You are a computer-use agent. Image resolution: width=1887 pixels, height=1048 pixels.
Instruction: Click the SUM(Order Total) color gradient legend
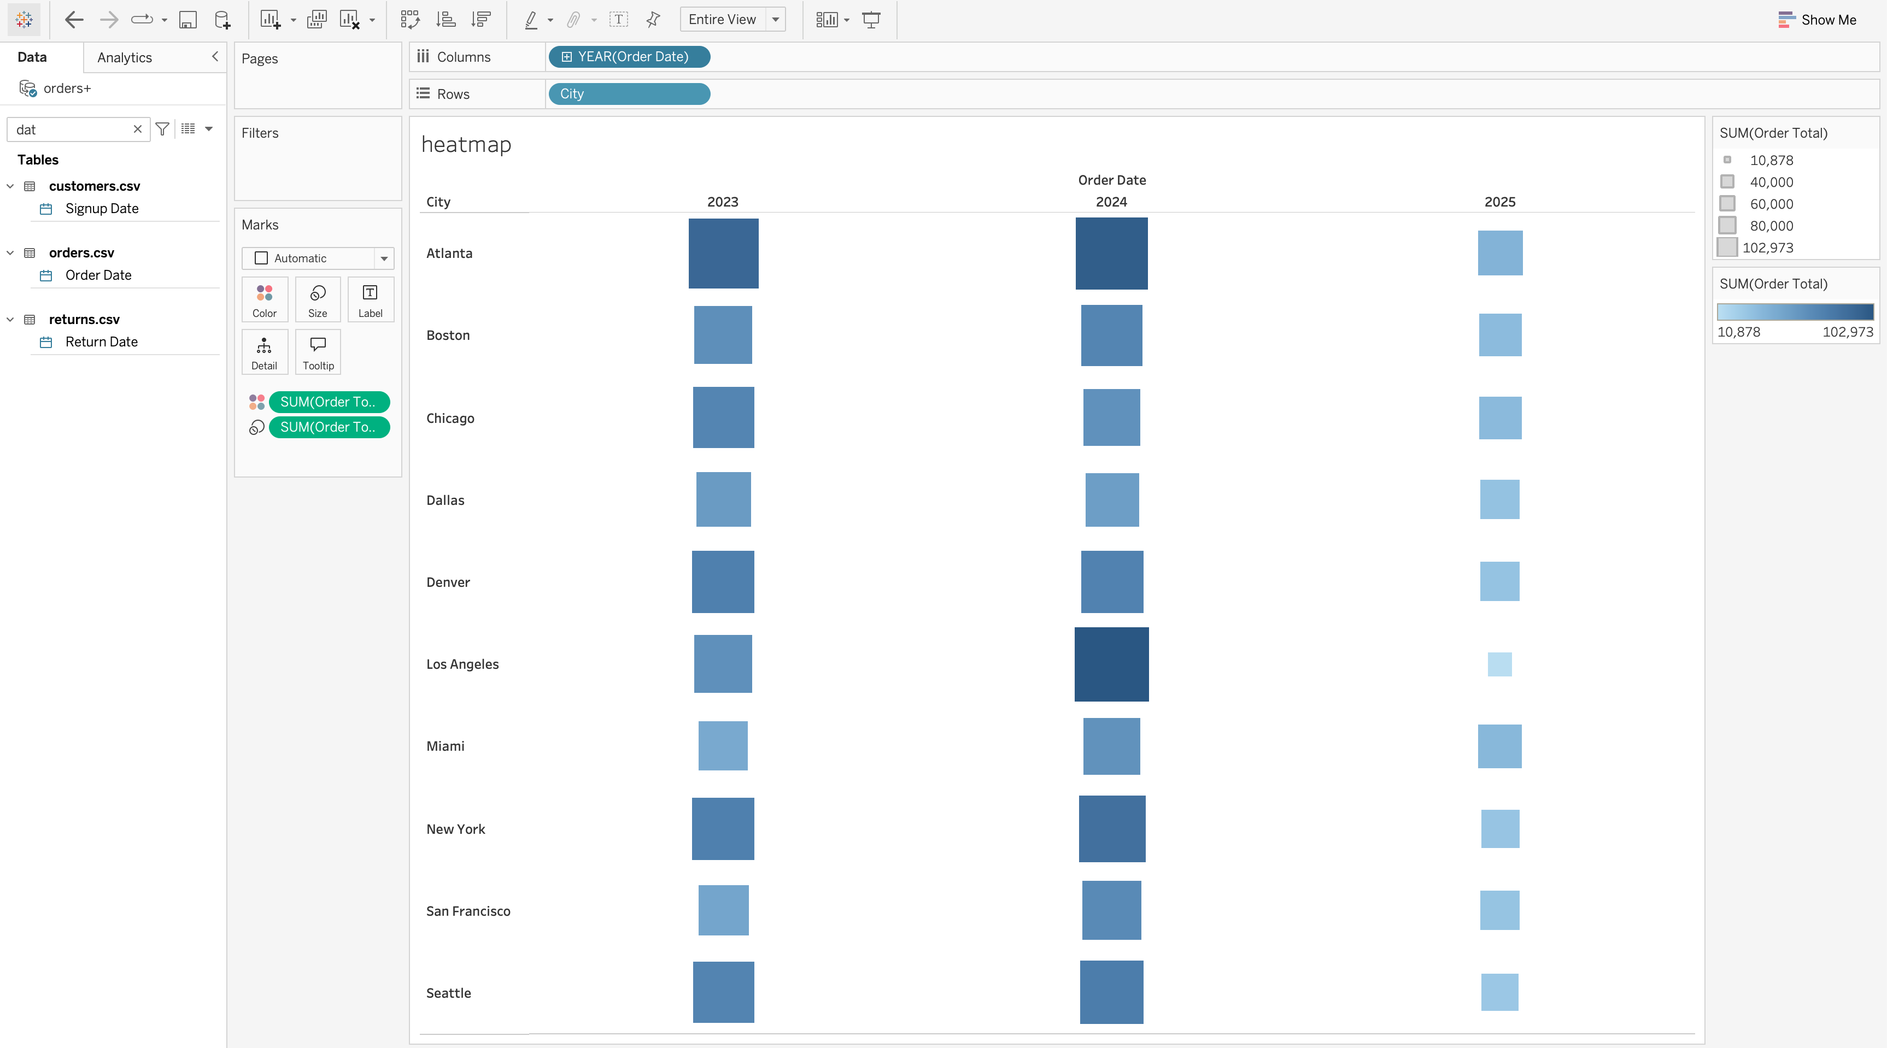1795,312
